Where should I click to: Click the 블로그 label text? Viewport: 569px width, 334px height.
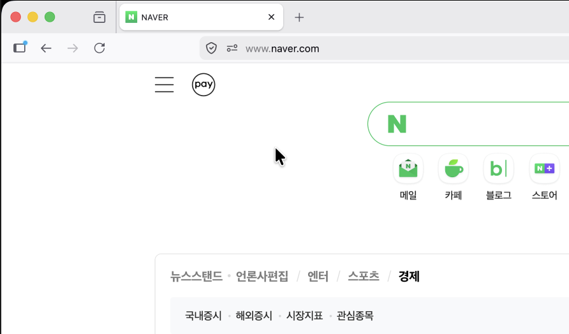click(x=499, y=195)
